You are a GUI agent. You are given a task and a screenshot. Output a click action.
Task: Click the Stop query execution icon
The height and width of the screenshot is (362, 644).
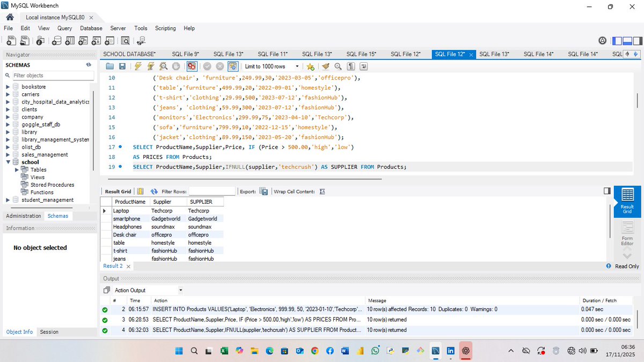(x=175, y=67)
